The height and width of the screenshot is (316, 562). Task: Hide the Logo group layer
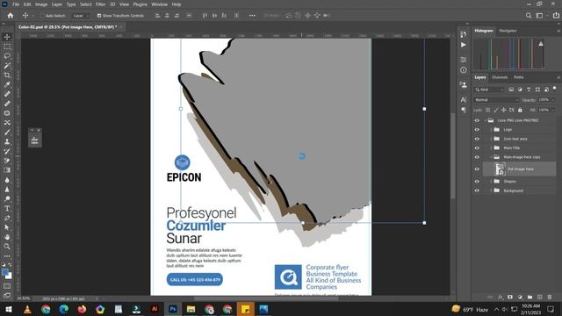477,130
